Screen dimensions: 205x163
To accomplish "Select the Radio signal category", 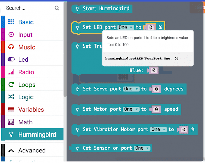I will [26, 72].
